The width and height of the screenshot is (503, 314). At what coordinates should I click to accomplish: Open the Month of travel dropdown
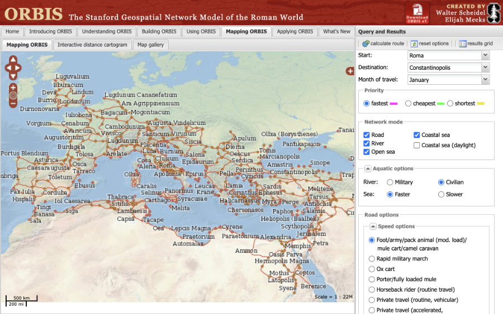click(485, 80)
